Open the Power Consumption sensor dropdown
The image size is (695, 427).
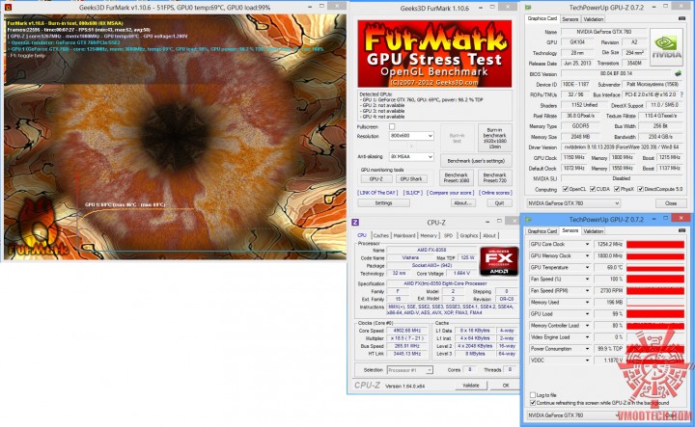[x=587, y=349]
